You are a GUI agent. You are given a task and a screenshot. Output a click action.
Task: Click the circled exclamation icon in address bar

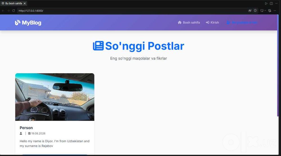coord(255,11)
